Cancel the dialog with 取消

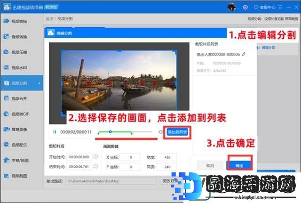tap(210, 165)
